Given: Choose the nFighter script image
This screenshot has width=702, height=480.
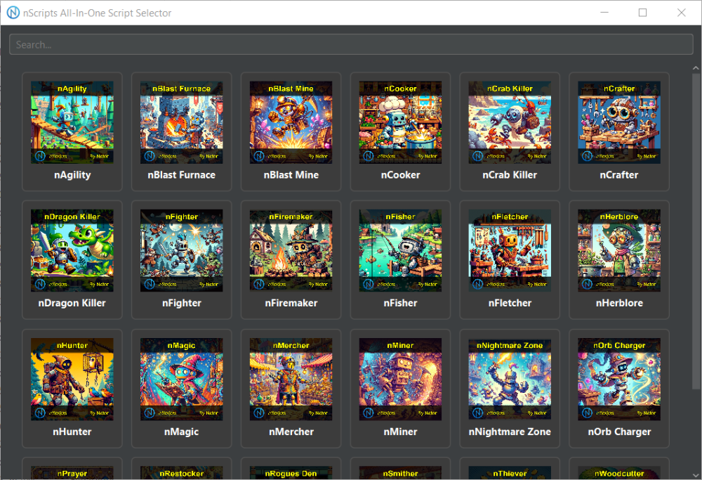Looking at the screenshot, I should pyautogui.click(x=181, y=250).
